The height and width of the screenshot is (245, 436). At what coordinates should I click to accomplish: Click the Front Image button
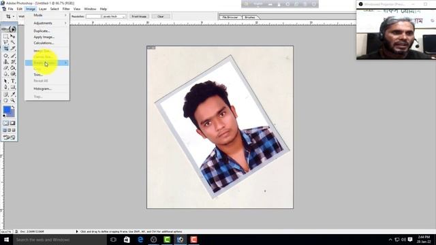139,16
